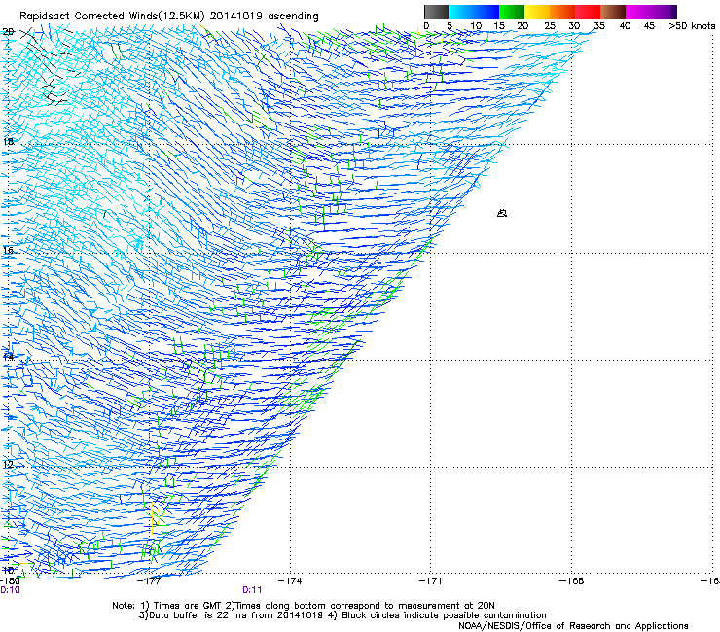Pick the green 15-20 knots color band
The height and width of the screenshot is (632, 720).
[512, 12]
